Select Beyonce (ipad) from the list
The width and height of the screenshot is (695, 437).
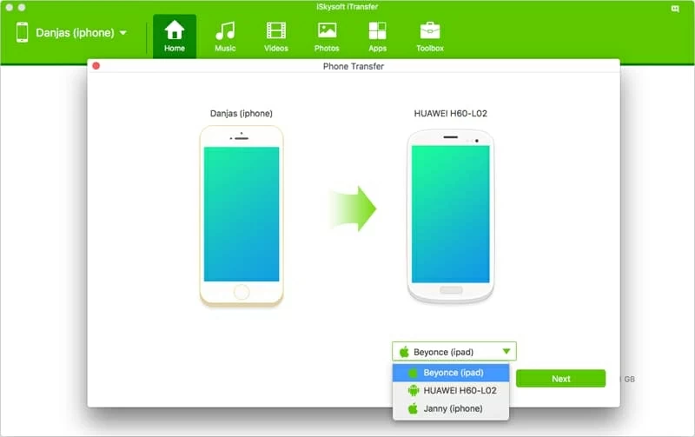click(x=452, y=373)
